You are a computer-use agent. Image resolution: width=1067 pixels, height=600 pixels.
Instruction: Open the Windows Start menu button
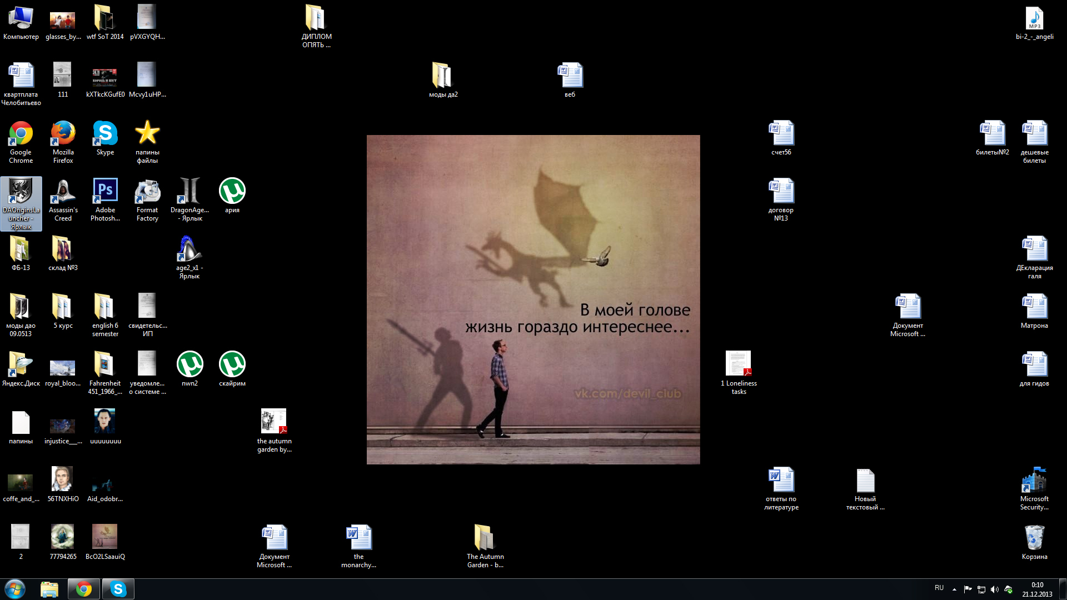point(15,589)
